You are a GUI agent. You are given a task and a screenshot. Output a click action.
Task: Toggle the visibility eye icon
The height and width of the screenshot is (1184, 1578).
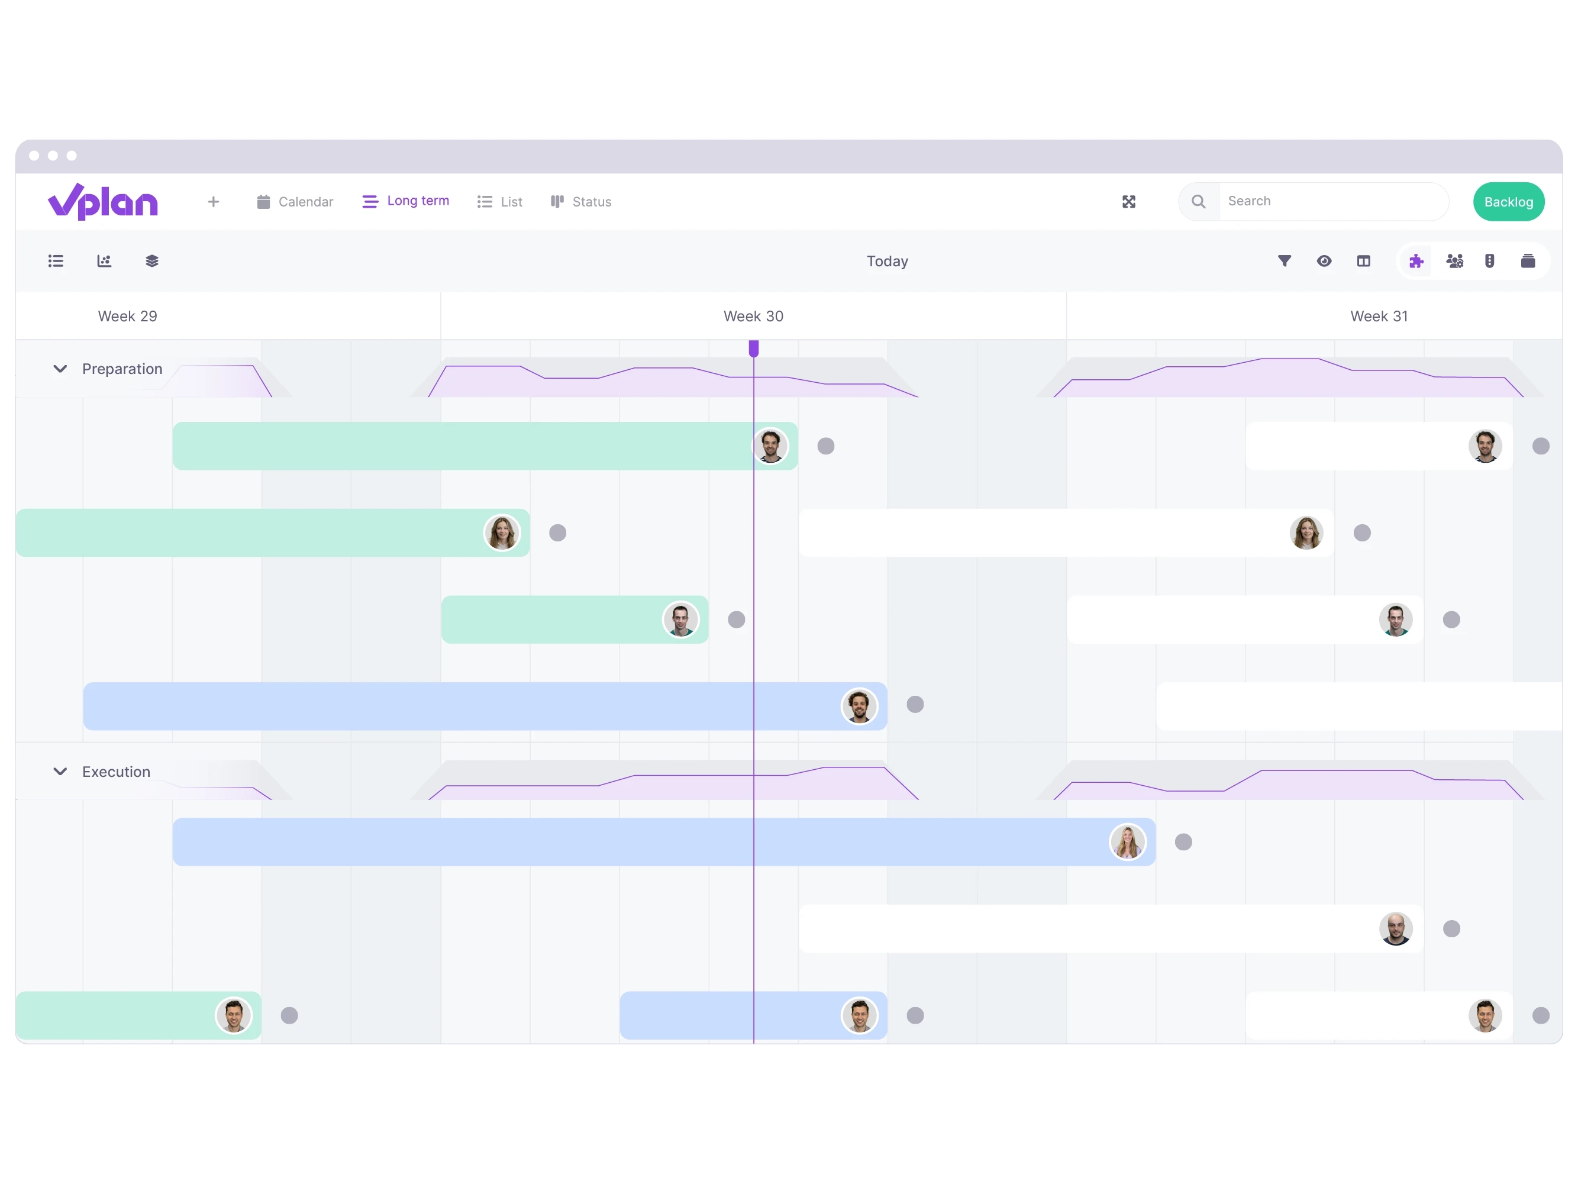point(1323,260)
